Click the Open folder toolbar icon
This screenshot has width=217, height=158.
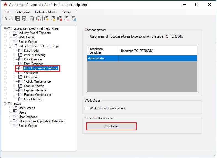pos(11,19)
